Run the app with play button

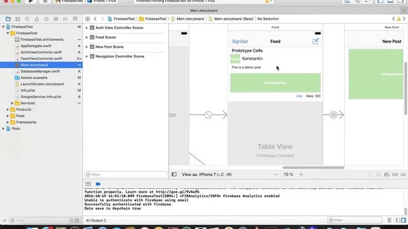coord(31,1)
